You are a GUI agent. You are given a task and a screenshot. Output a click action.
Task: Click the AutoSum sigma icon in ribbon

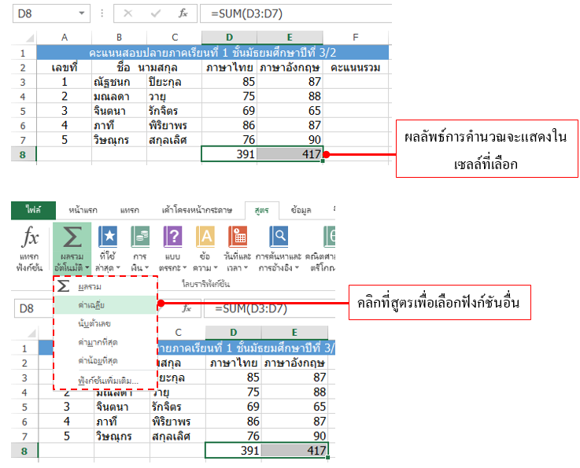[72, 238]
